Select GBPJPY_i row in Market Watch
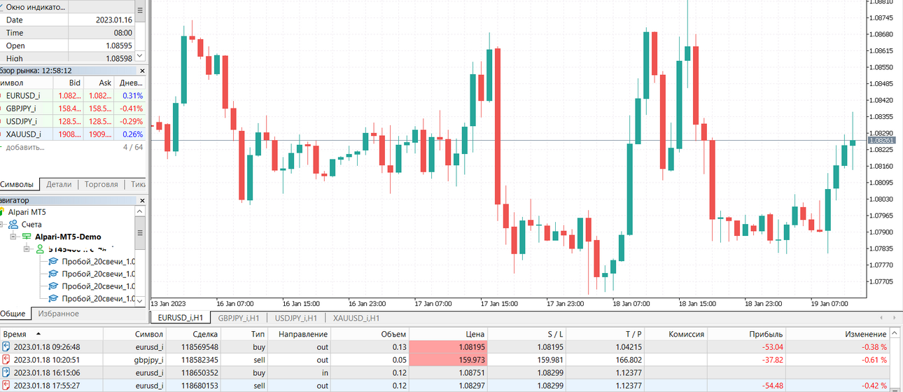This screenshot has height=392, width=903. (x=73, y=108)
